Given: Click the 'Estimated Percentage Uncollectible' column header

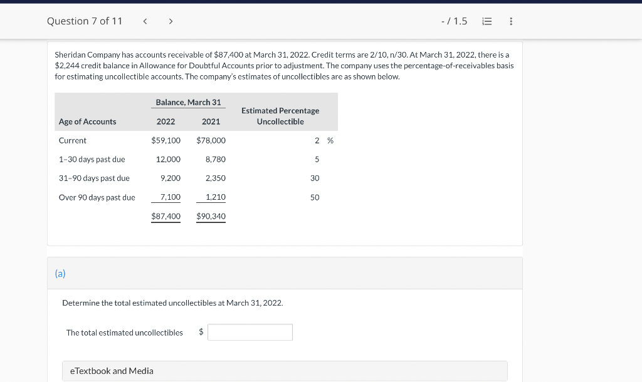Looking at the screenshot, I should (x=280, y=116).
